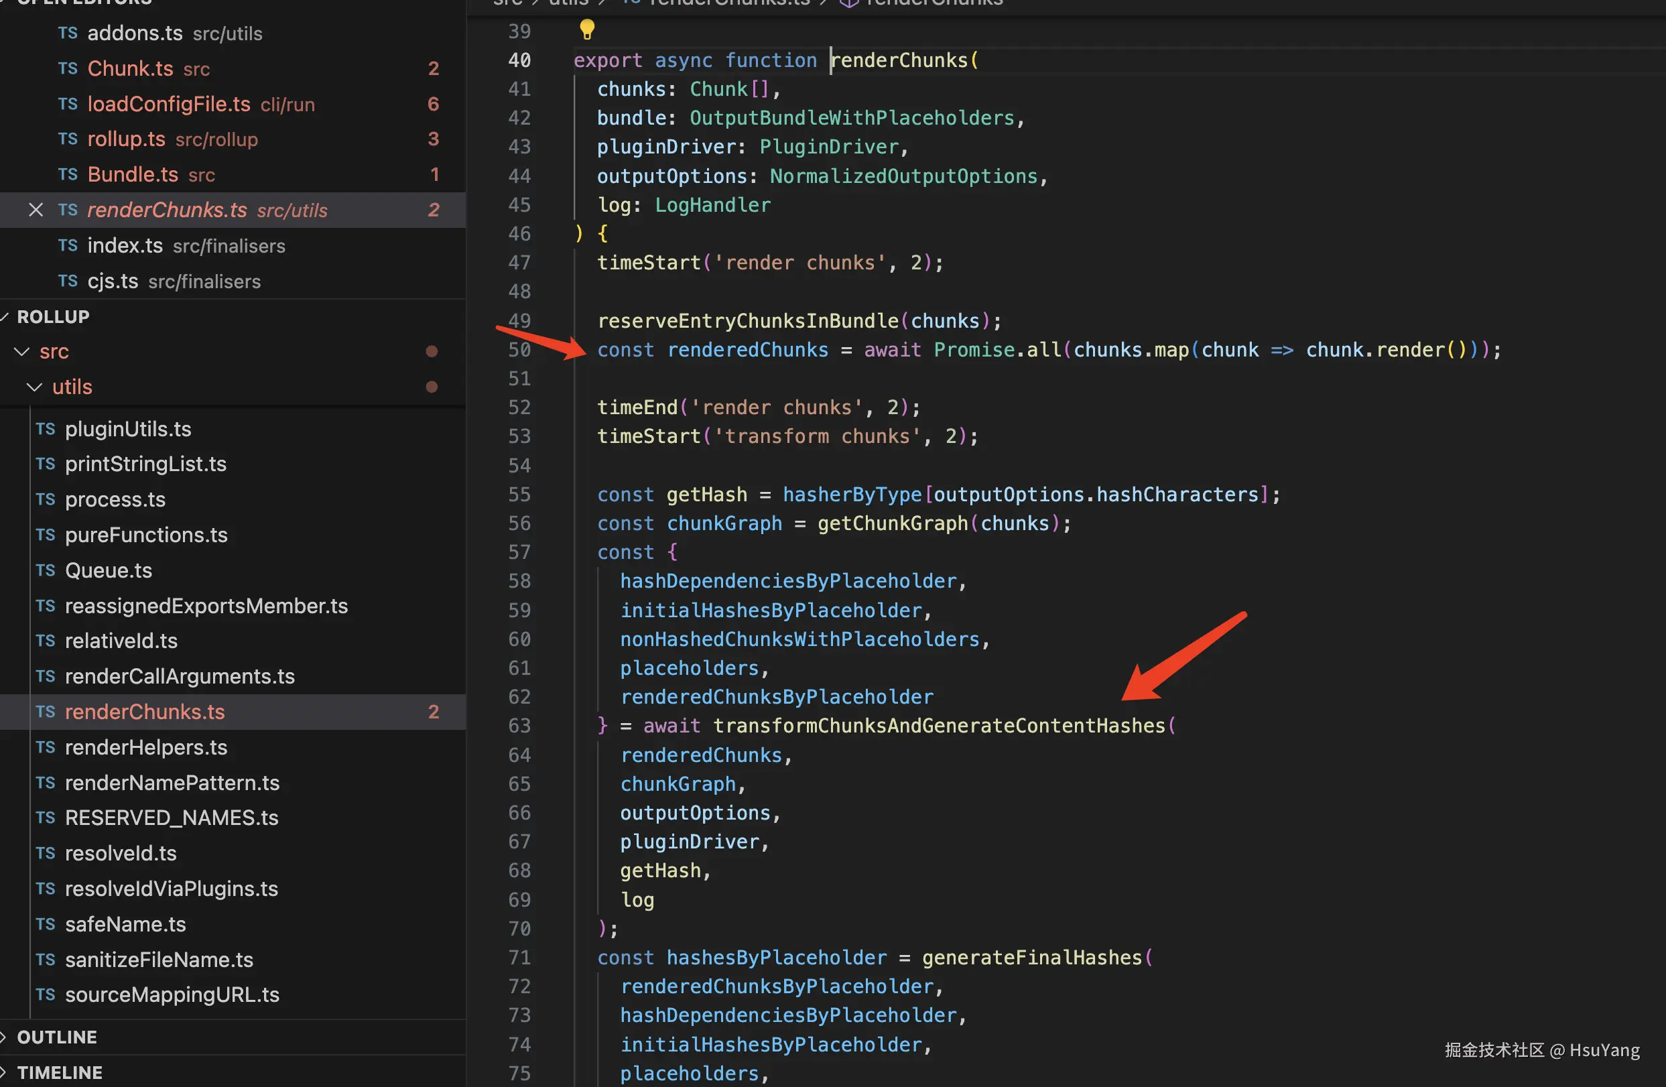Close renderChunks.ts in open editors
Viewport: 1666px width, 1087px height.
tap(36, 210)
